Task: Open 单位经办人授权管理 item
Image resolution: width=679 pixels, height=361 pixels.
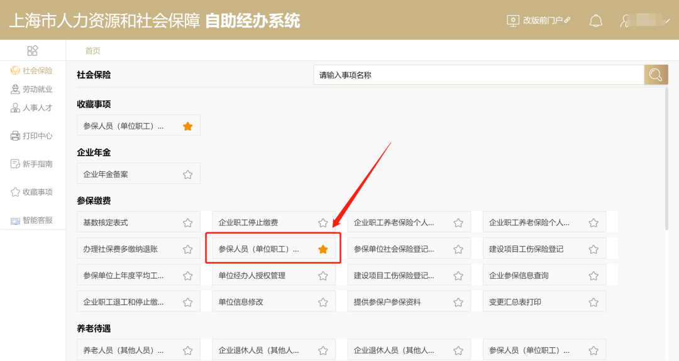Action: 273,276
